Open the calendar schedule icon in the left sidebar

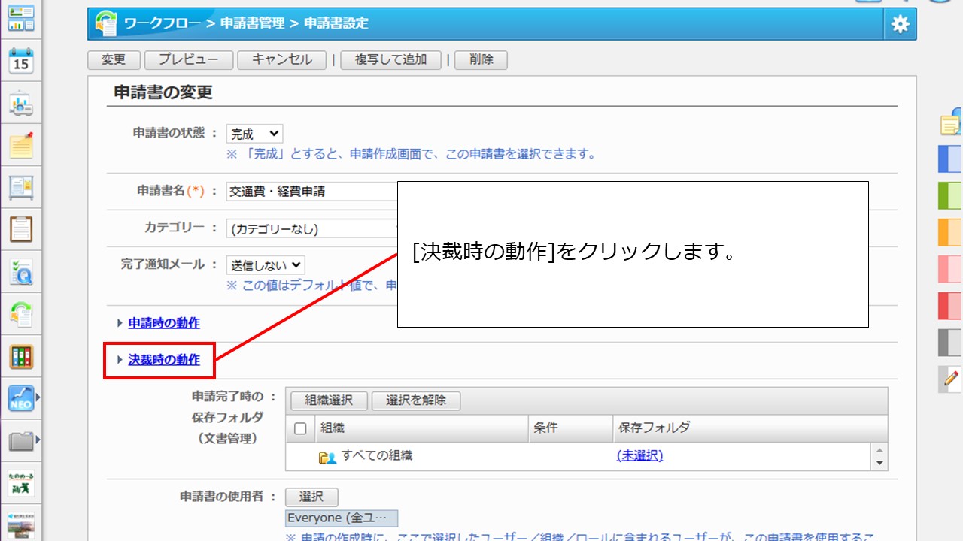pos(22,59)
